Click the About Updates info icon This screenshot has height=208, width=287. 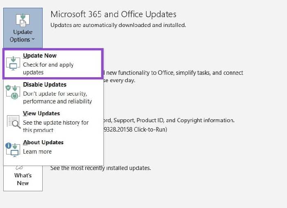(13, 149)
